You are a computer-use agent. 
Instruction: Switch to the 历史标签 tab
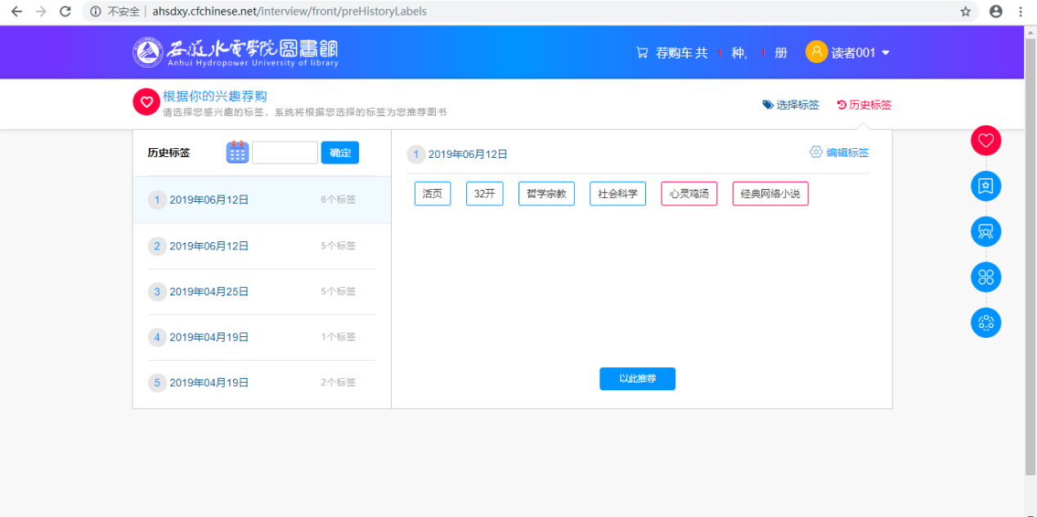(864, 105)
